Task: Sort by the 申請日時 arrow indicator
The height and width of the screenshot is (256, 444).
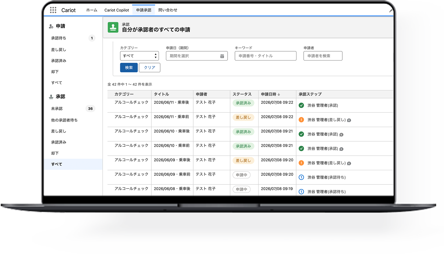Action: tap(279, 94)
